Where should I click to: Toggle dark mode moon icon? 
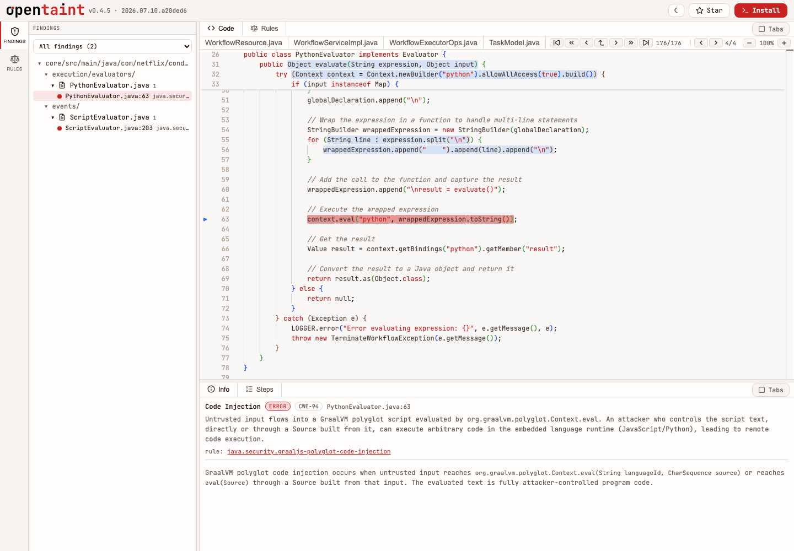(677, 10)
